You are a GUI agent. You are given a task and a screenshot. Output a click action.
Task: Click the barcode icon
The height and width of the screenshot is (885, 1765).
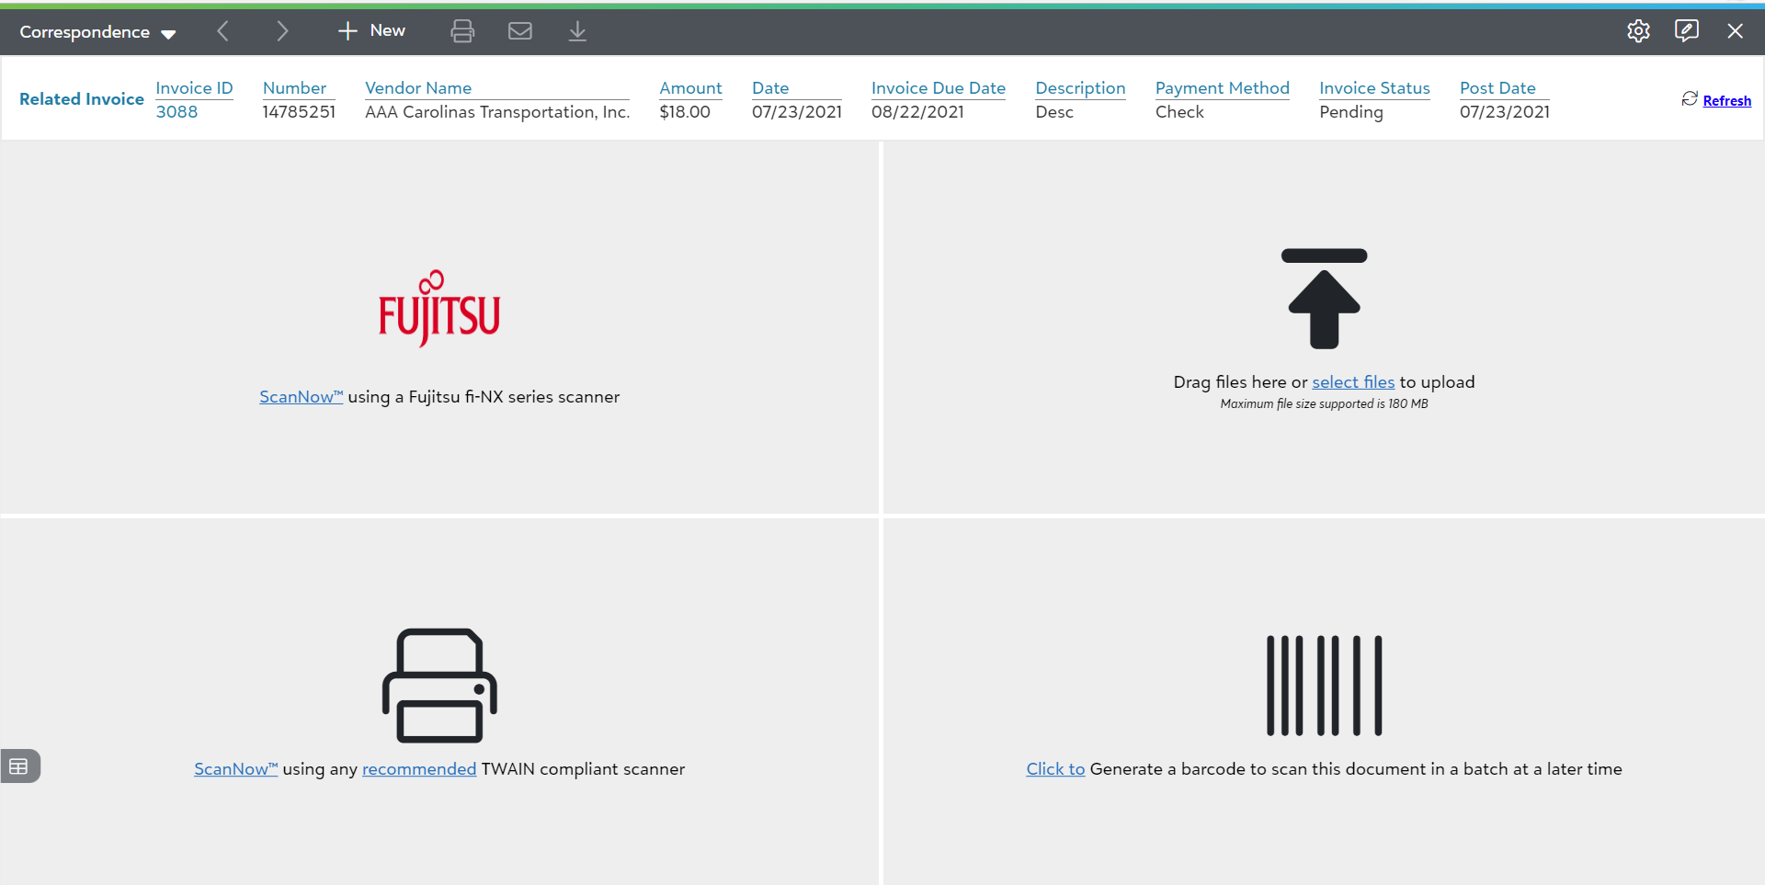pos(1324,685)
